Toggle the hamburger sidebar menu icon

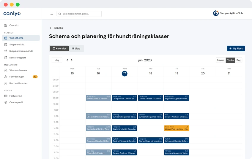point(52,14)
